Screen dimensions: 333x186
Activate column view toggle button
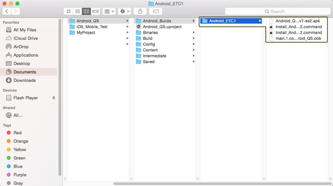pyautogui.click(x=86, y=11)
